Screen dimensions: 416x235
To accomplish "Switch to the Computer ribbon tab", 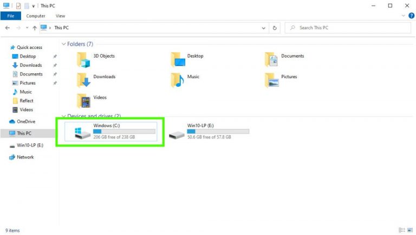I will pyautogui.click(x=36, y=16).
